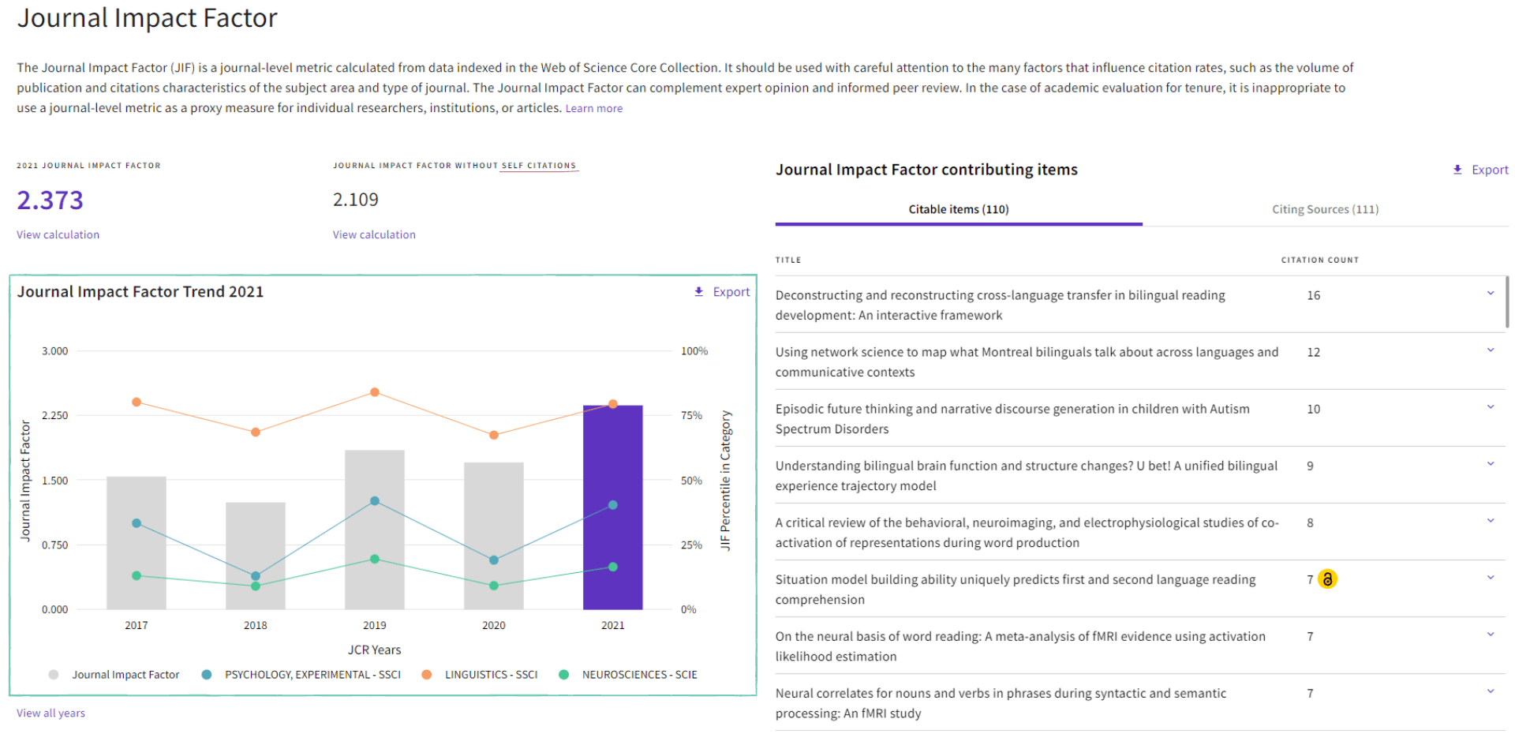Toggle the Neurosciences - SCIE legend series
This screenshot has height=734, width=1515.
(x=564, y=675)
